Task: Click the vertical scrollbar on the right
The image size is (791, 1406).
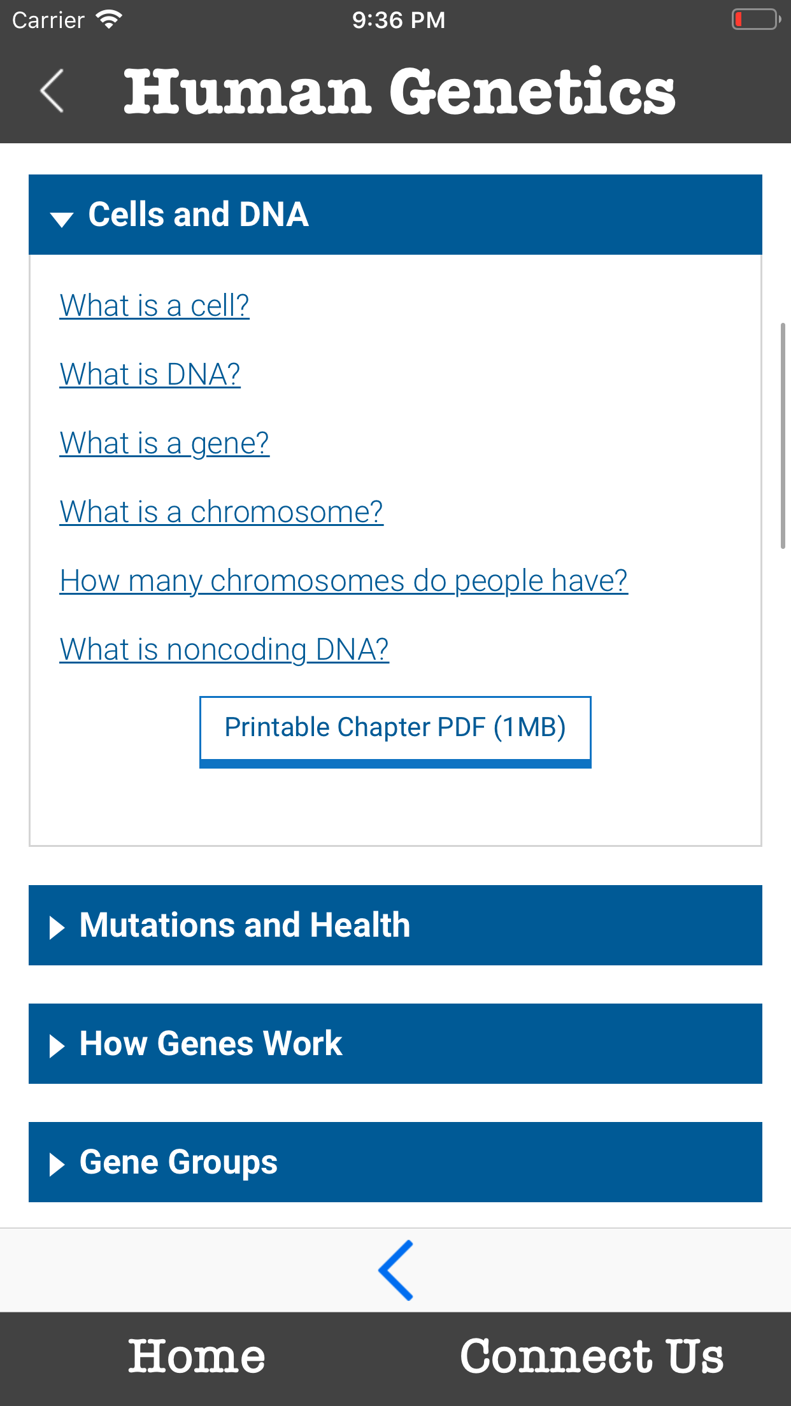Action: point(783,436)
